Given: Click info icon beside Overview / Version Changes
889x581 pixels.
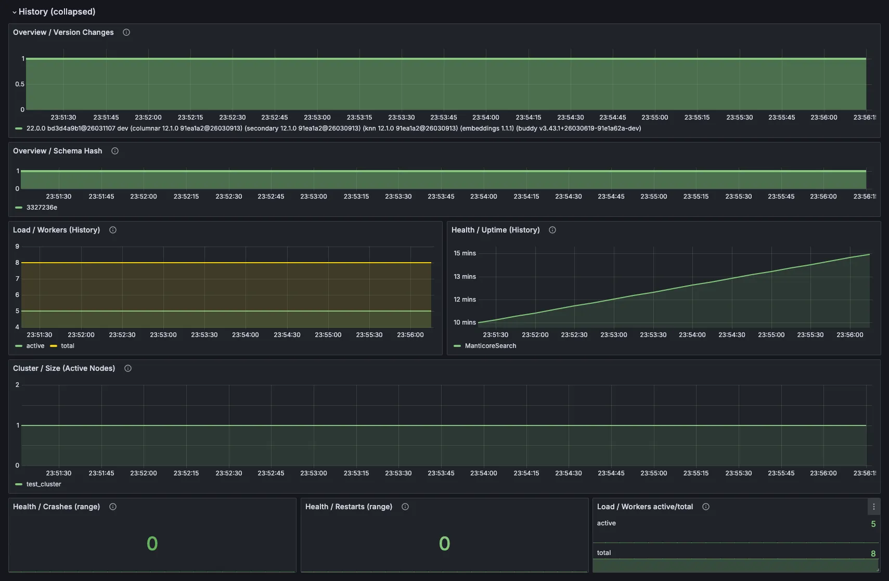Looking at the screenshot, I should tap(126, 32).
